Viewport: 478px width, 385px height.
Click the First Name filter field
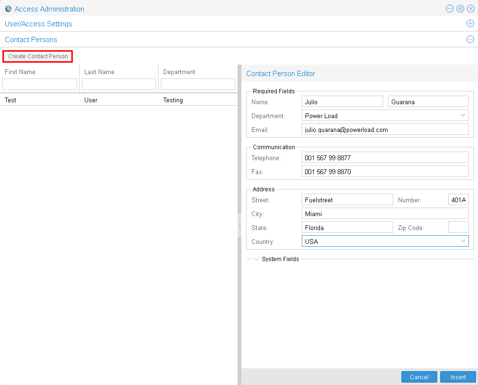point(39,84)
